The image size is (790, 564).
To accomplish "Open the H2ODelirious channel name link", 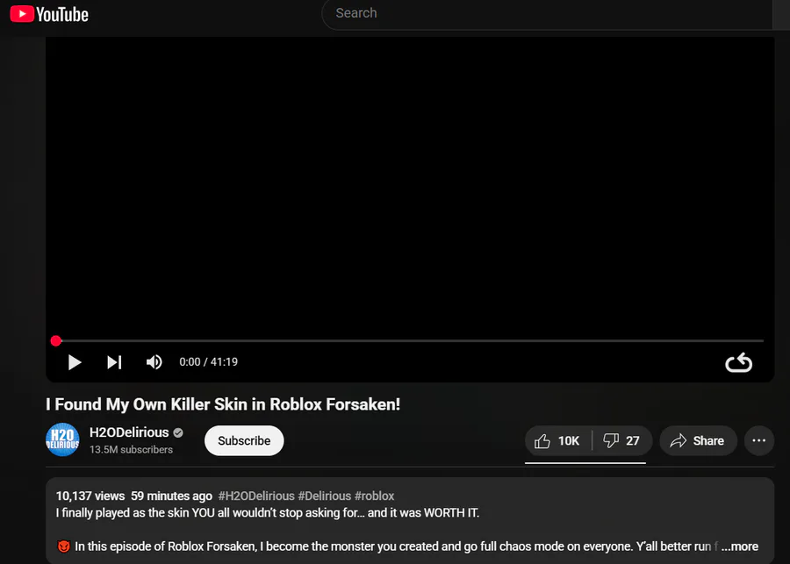I will (129, 432).
